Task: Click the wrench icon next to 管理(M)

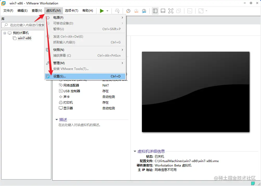Action: 48,63
